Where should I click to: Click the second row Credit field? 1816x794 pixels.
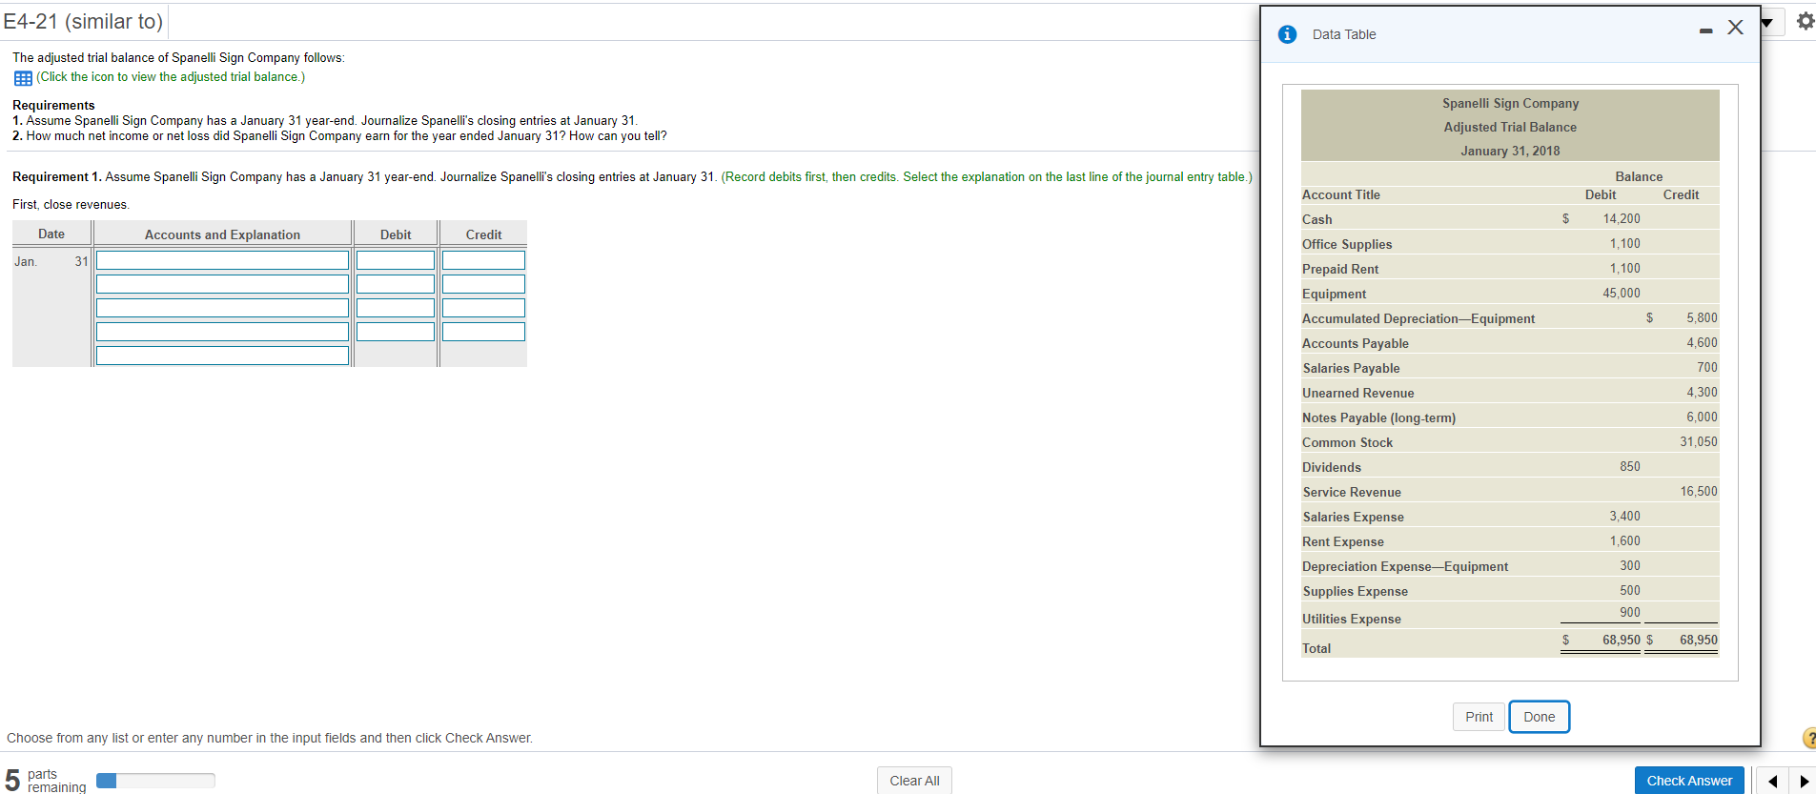tap(483, 284)
